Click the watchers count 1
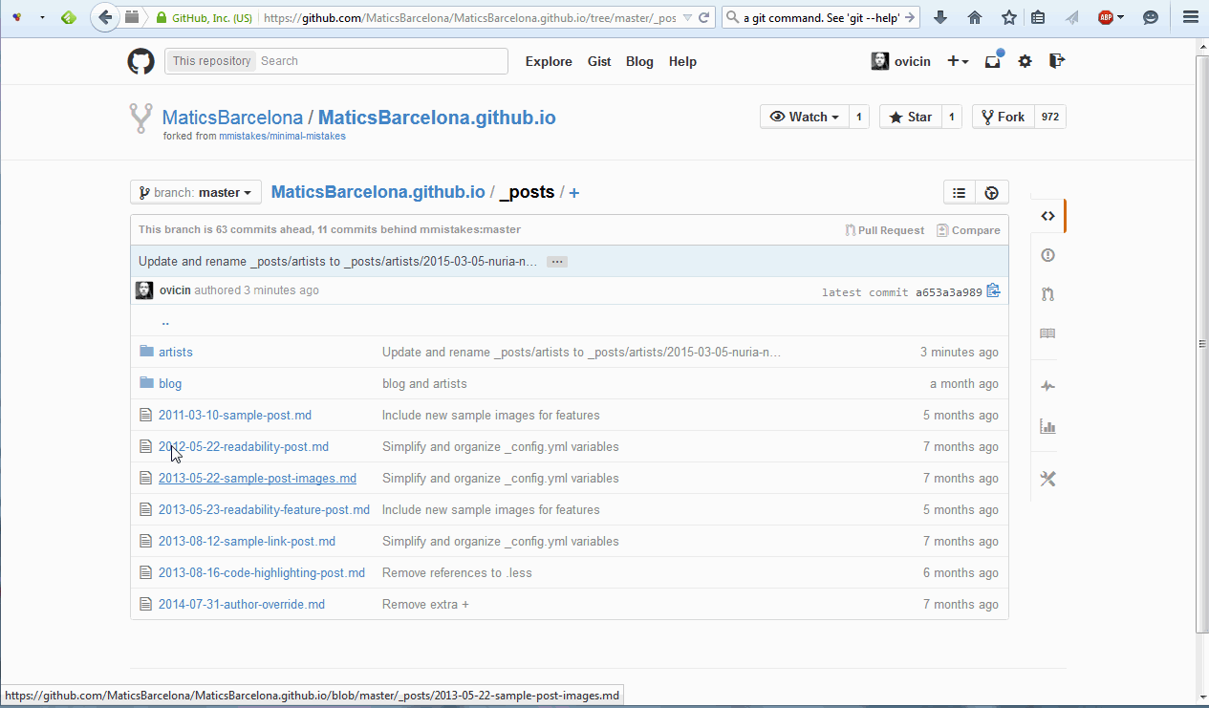This screenshot has height=708, width=1209. pos(858,117)
